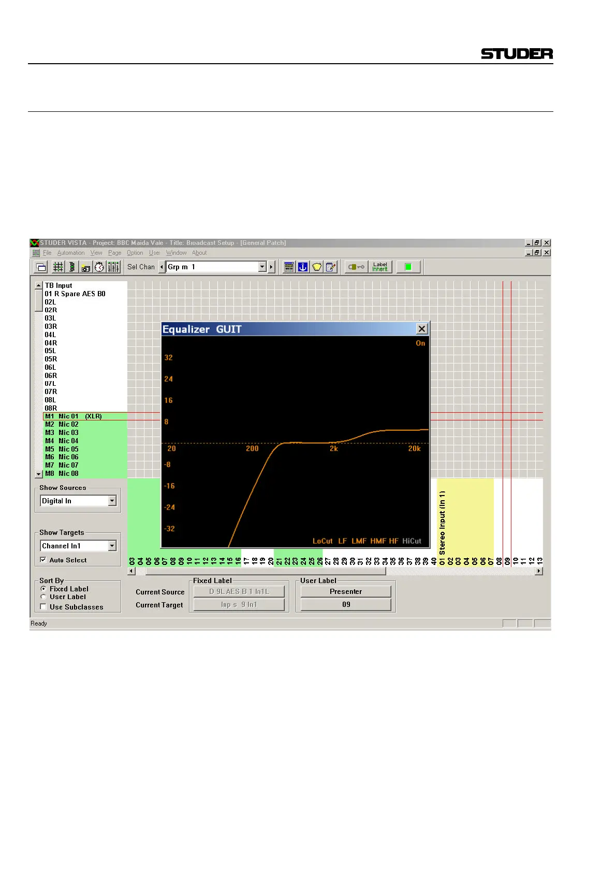Open the stopwatch timer icon
This screenshot has width=616, height=872.
[x=99, y=267]
